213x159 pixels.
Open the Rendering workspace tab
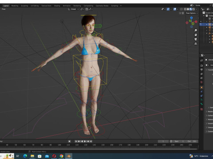click(77, 6)
